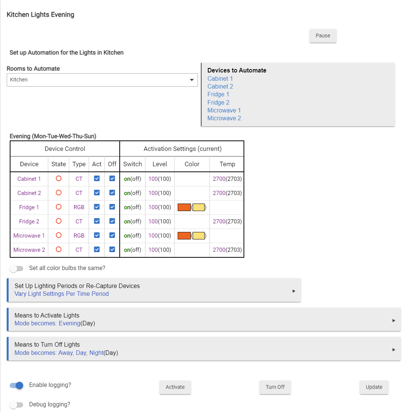Open Microwave 1 link in Devices to Automate
410x412 pixels.
coord(224,110)
